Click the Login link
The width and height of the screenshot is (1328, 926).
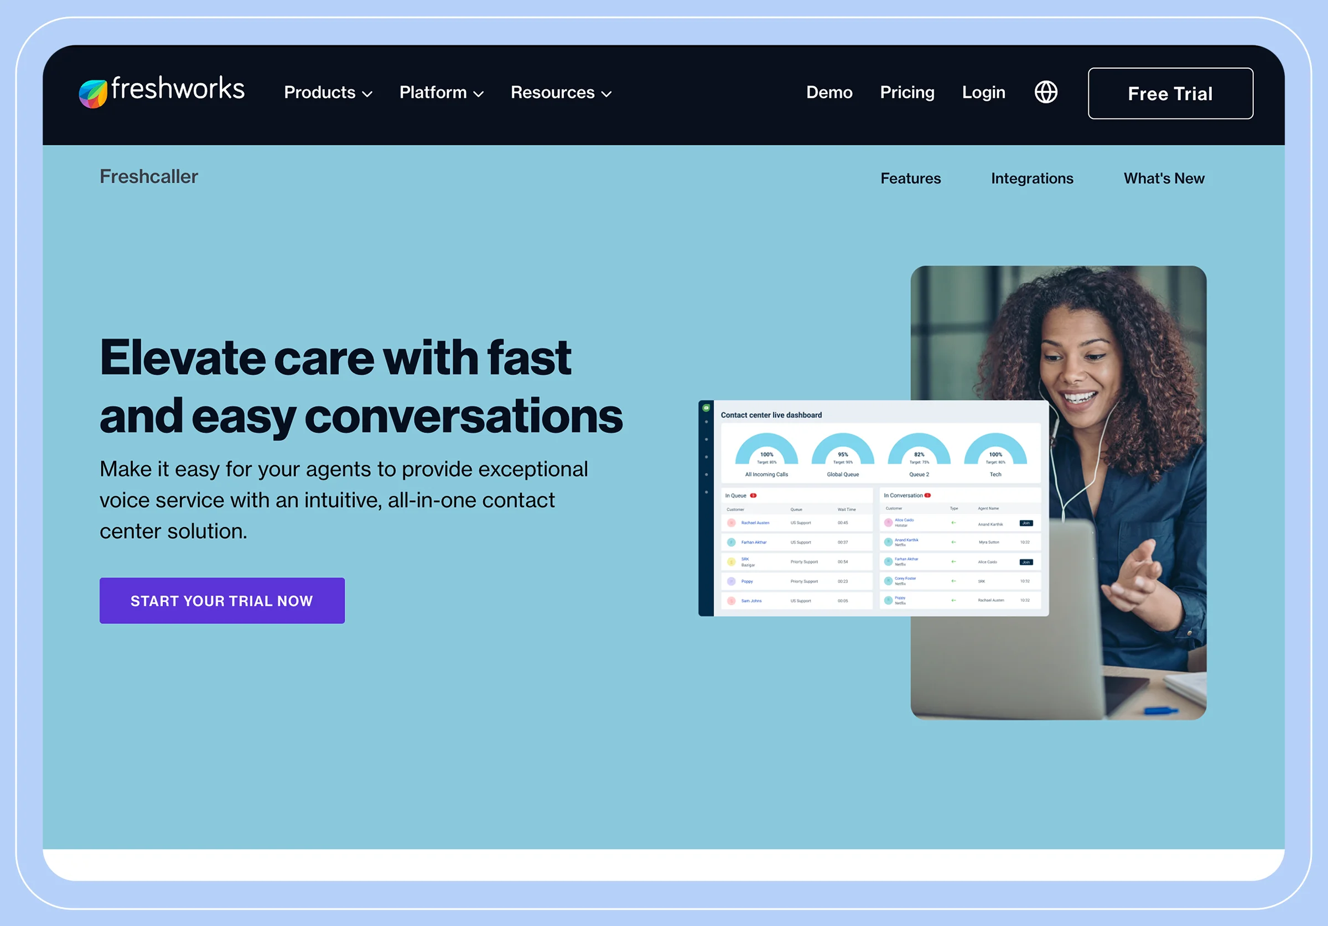tap(983, 92)
